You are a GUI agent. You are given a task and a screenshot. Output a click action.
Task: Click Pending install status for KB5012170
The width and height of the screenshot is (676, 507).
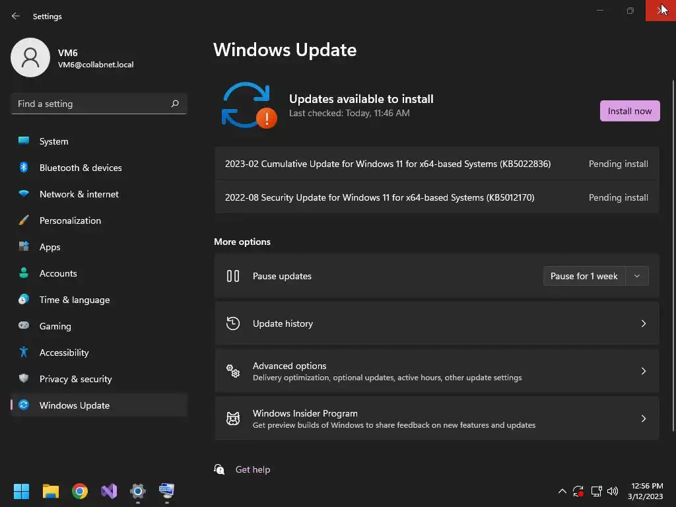[618, 197]
